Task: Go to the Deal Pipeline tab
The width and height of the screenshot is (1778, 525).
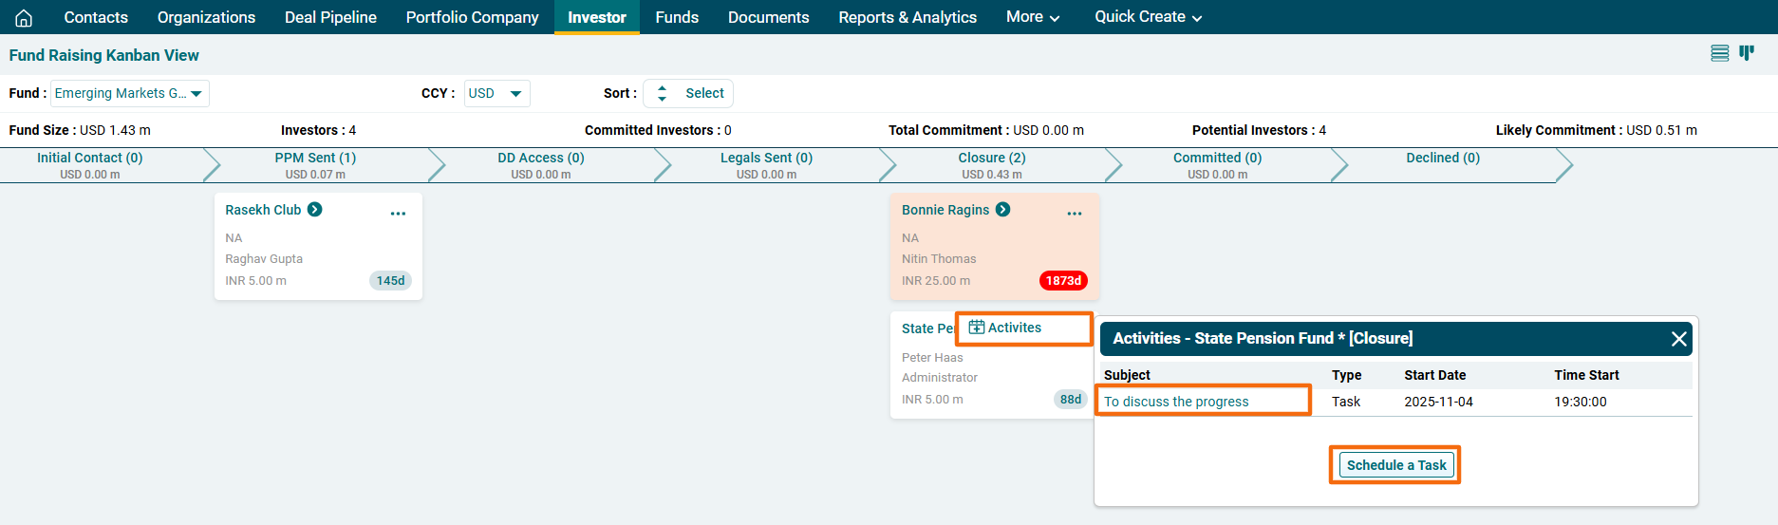Action: (330, 17)
